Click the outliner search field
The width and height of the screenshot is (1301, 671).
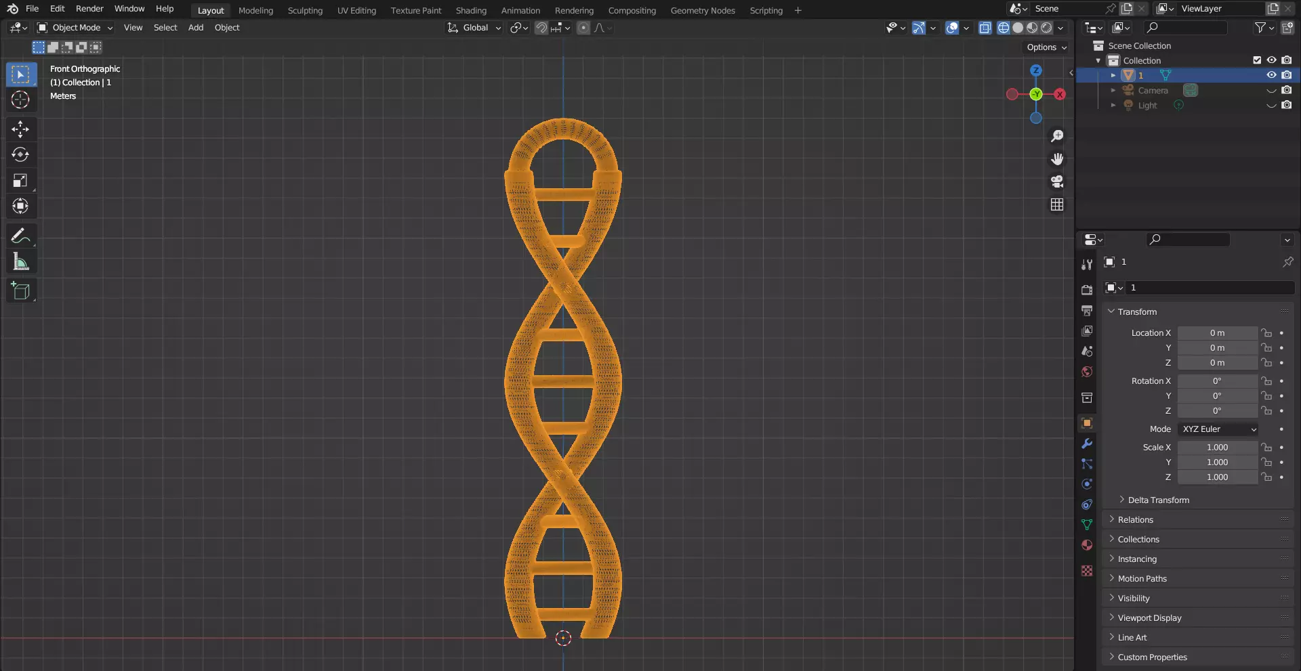coord(1186,28)
